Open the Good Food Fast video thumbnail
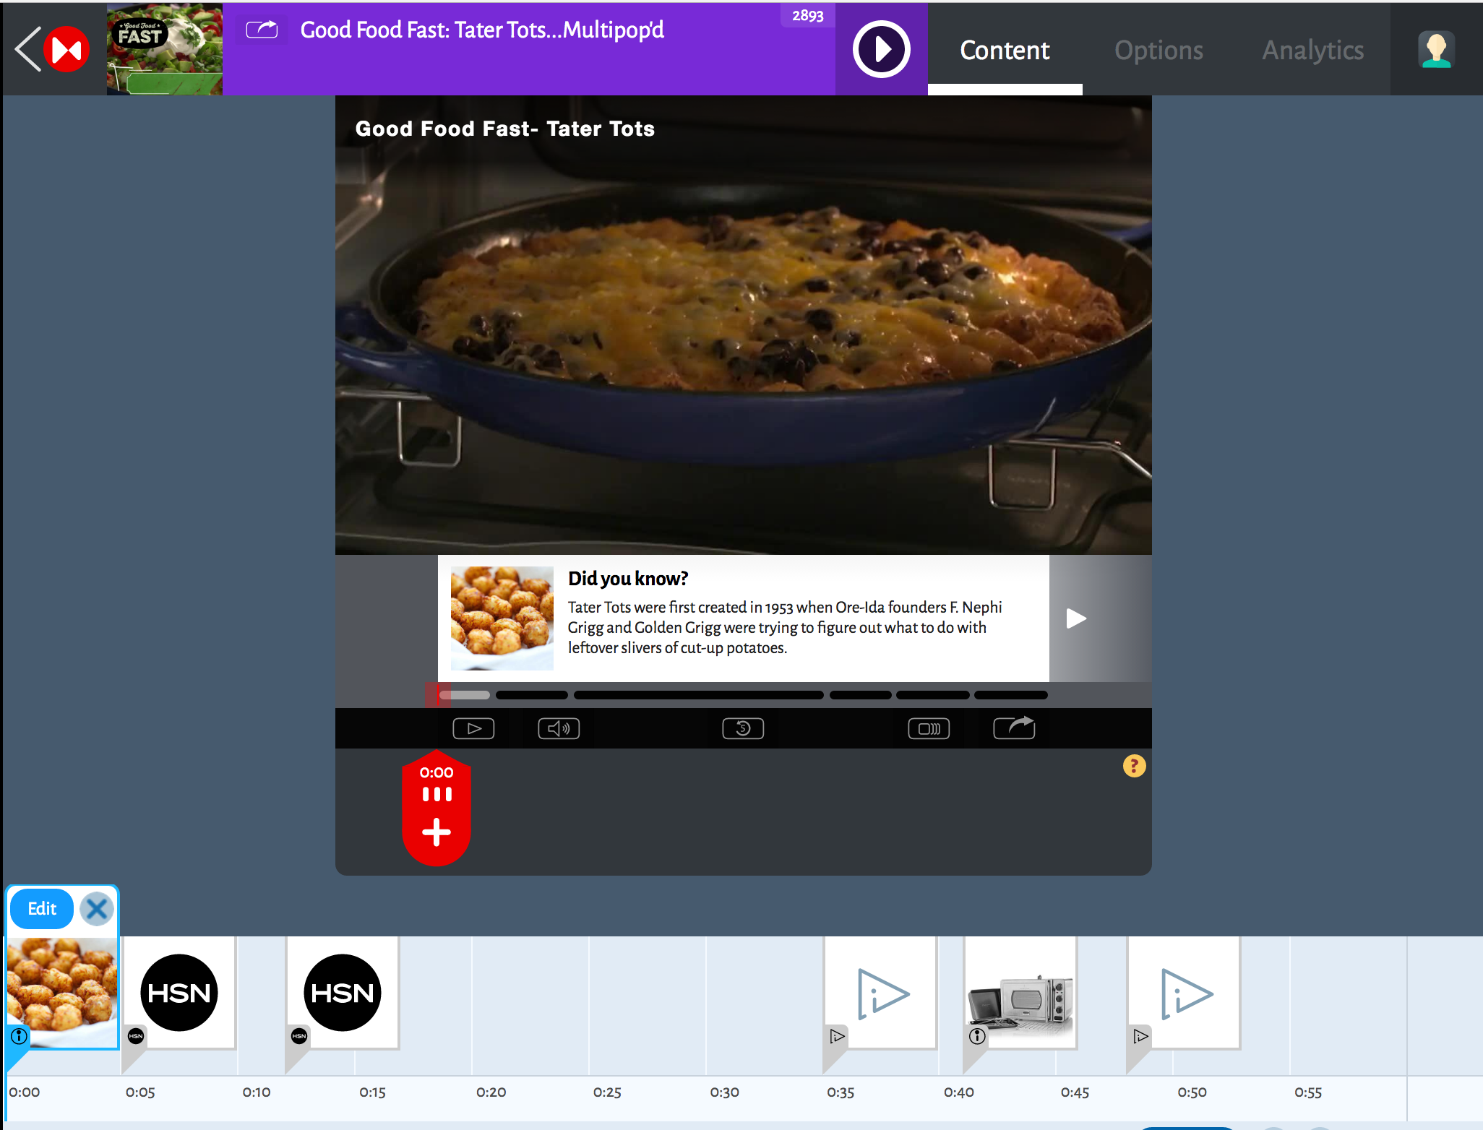 (165, 49)
